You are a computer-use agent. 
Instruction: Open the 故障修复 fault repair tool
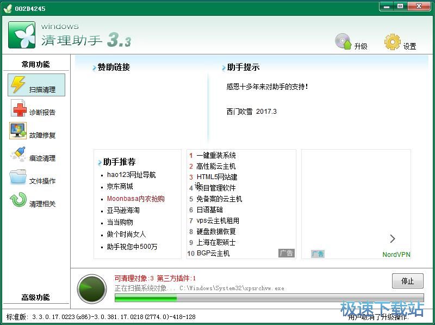[x=33, y=131]
